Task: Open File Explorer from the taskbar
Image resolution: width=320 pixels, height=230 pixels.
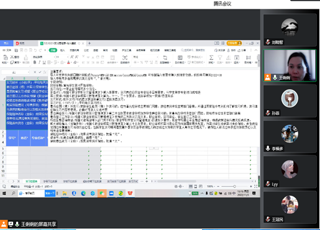Action: coord(65,193)
